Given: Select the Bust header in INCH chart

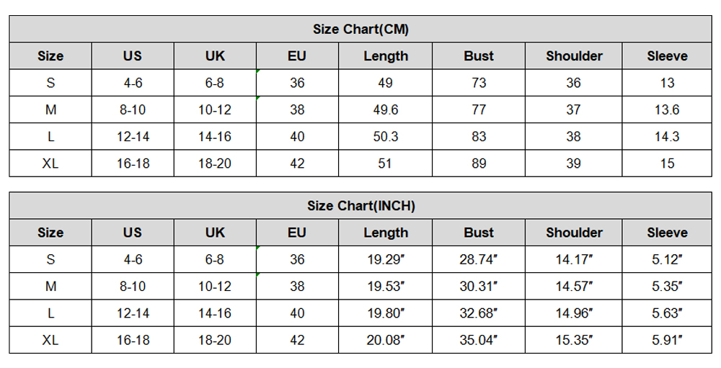Looking at the screenshot, I should [479, 233].
